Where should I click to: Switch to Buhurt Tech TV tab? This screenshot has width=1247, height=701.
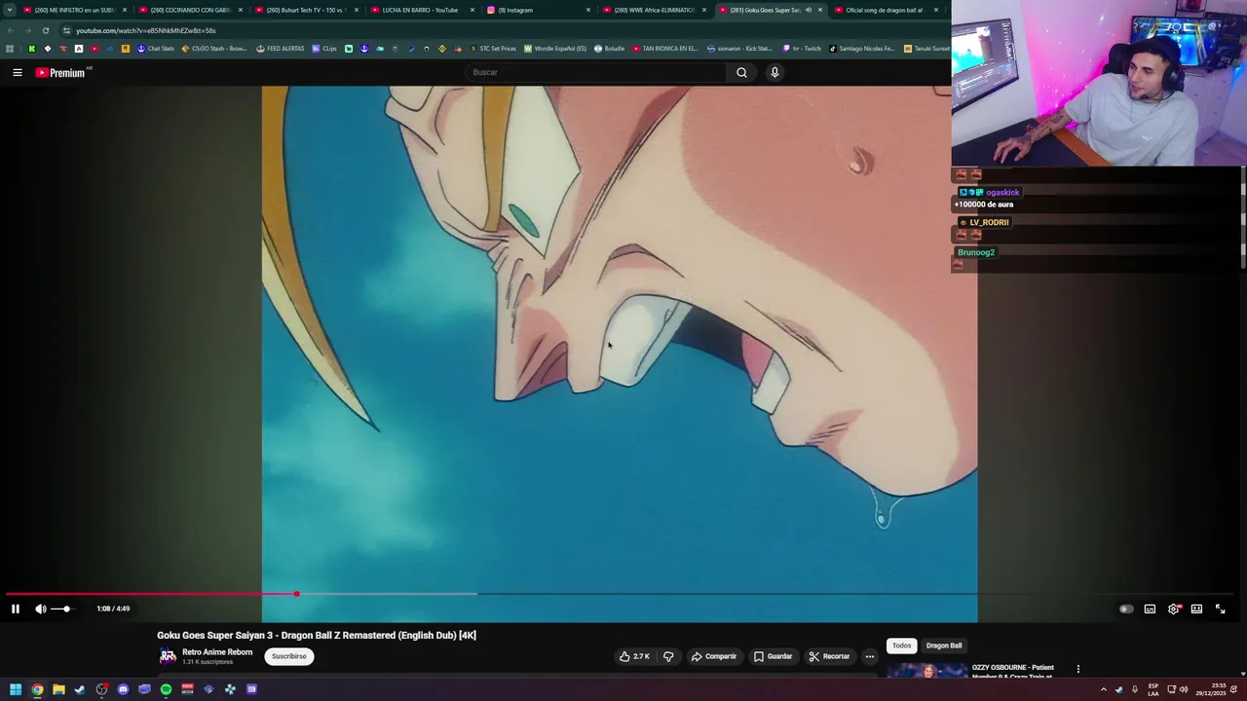[x=306, y=10]
